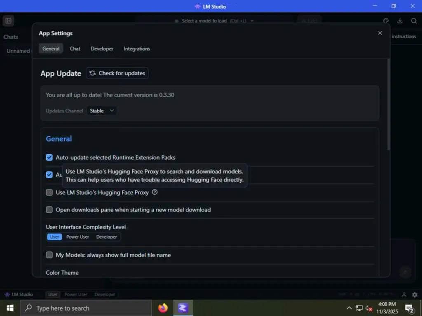Open Select a model to load dropdown
The image size is (422, 316).
click(214, 21)
